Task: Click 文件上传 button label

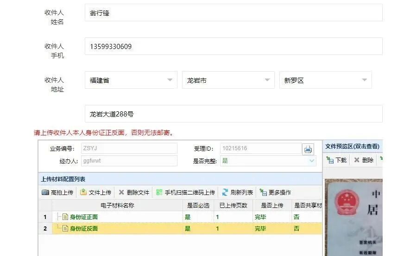Action: tap(100, 192)
